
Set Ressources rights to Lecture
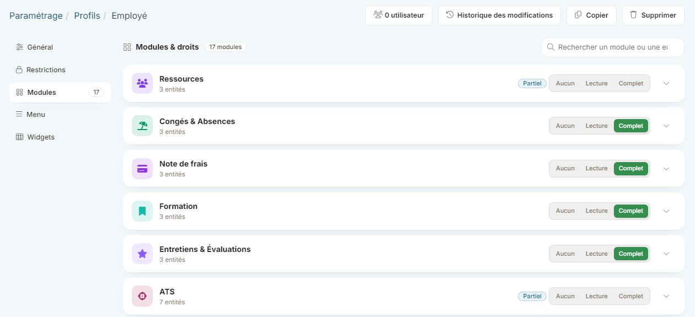click(x=596, y=83)
